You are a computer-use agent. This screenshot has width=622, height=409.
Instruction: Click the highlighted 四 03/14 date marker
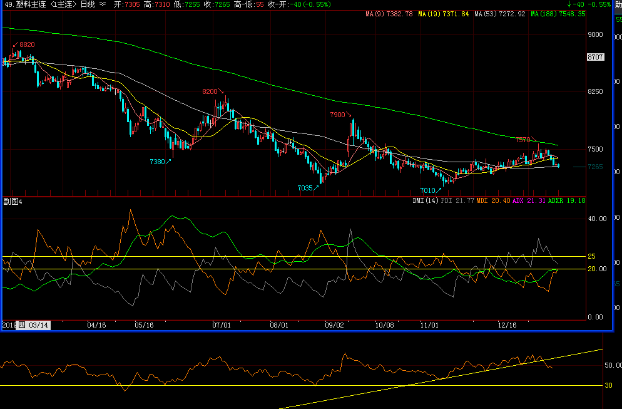tap(33, 325)
